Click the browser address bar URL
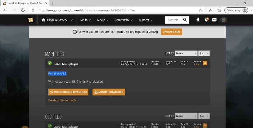The width and height of the screenshot is (253, 128). pos(86,10)
